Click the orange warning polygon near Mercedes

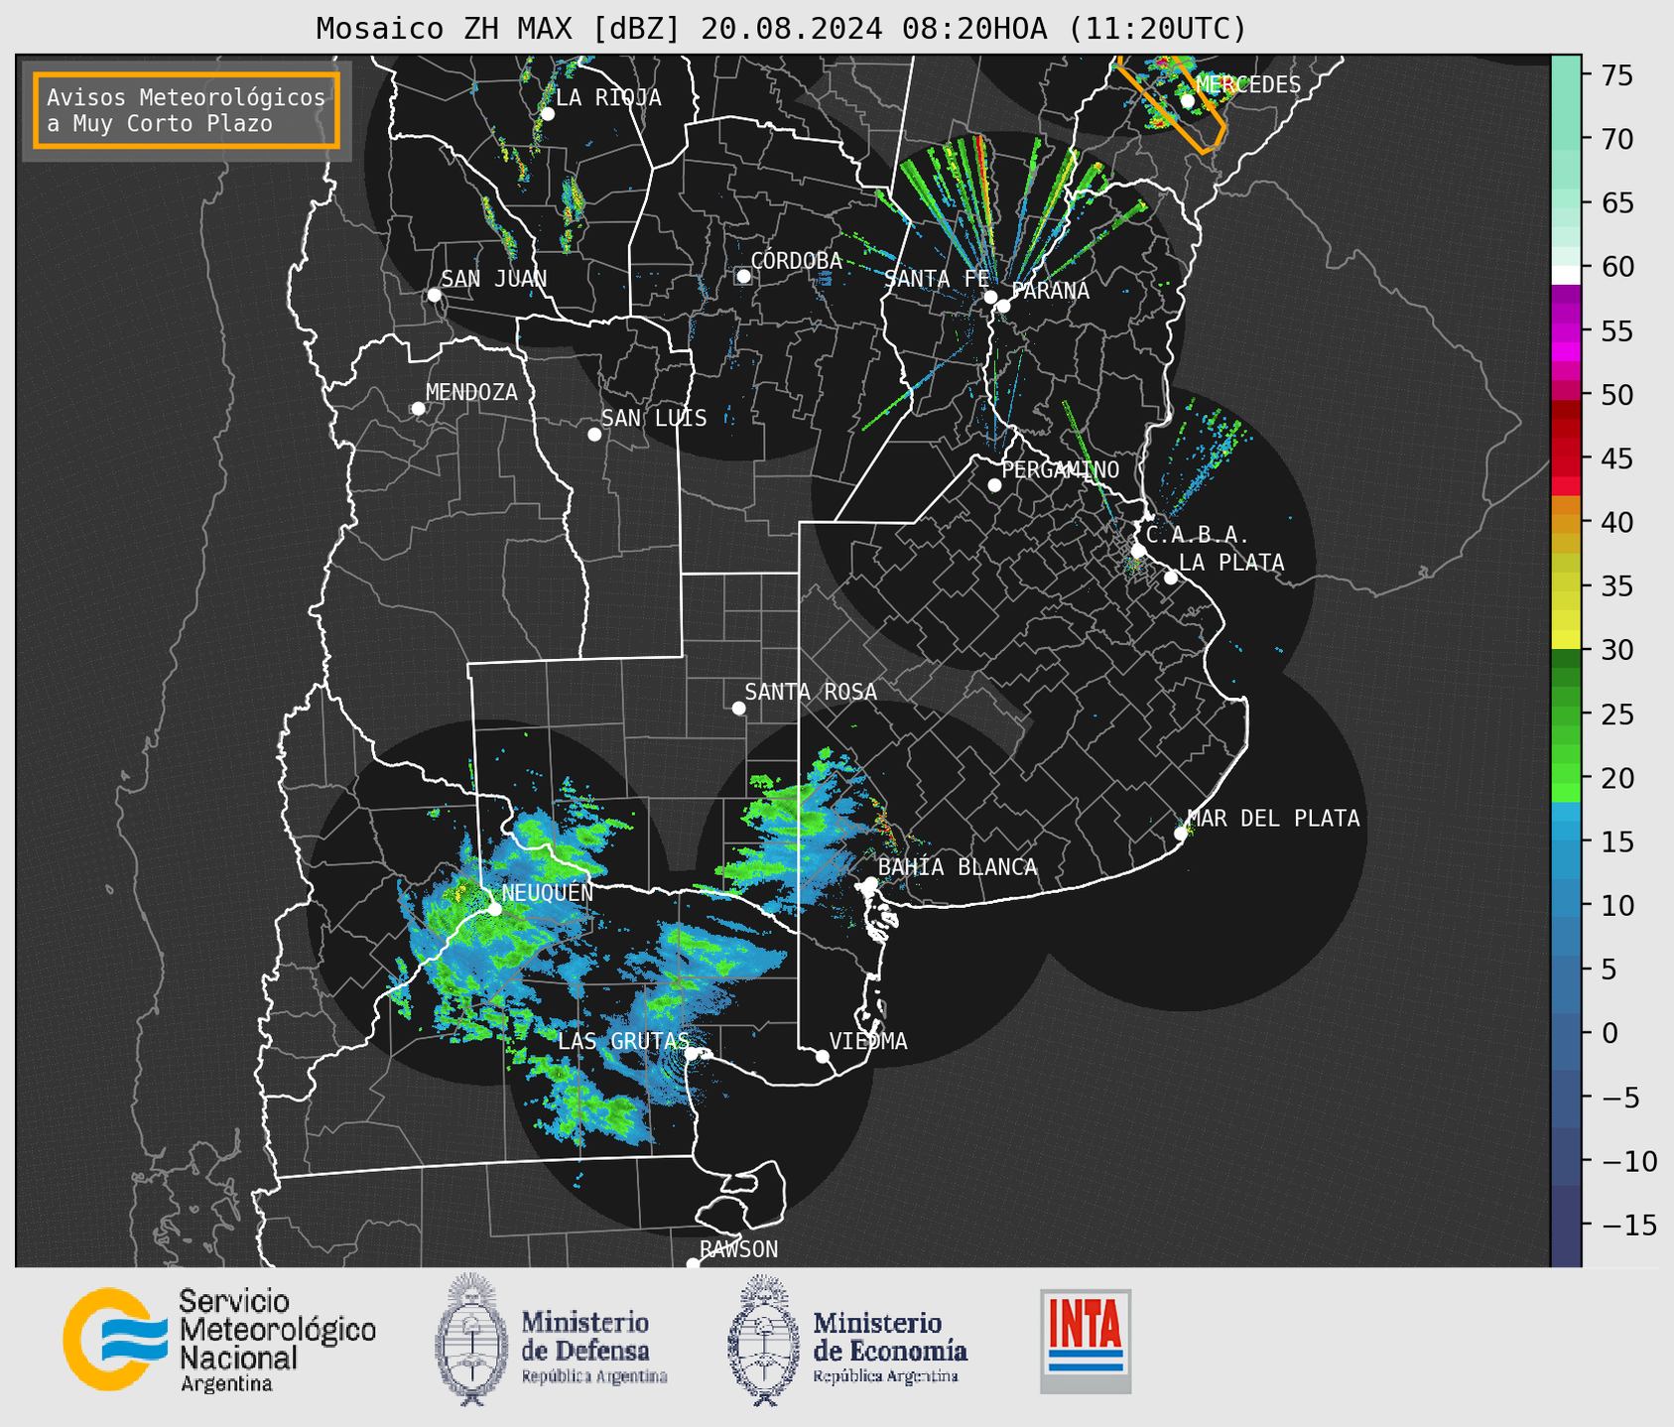click(x=1173, y=103)
